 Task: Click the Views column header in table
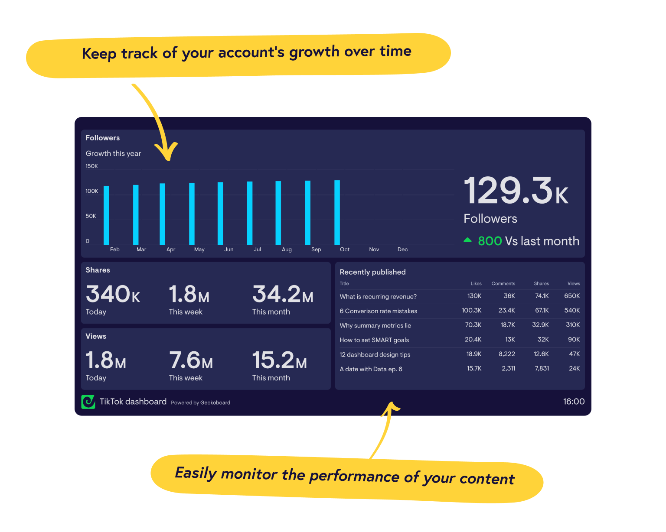click(574, 284)
